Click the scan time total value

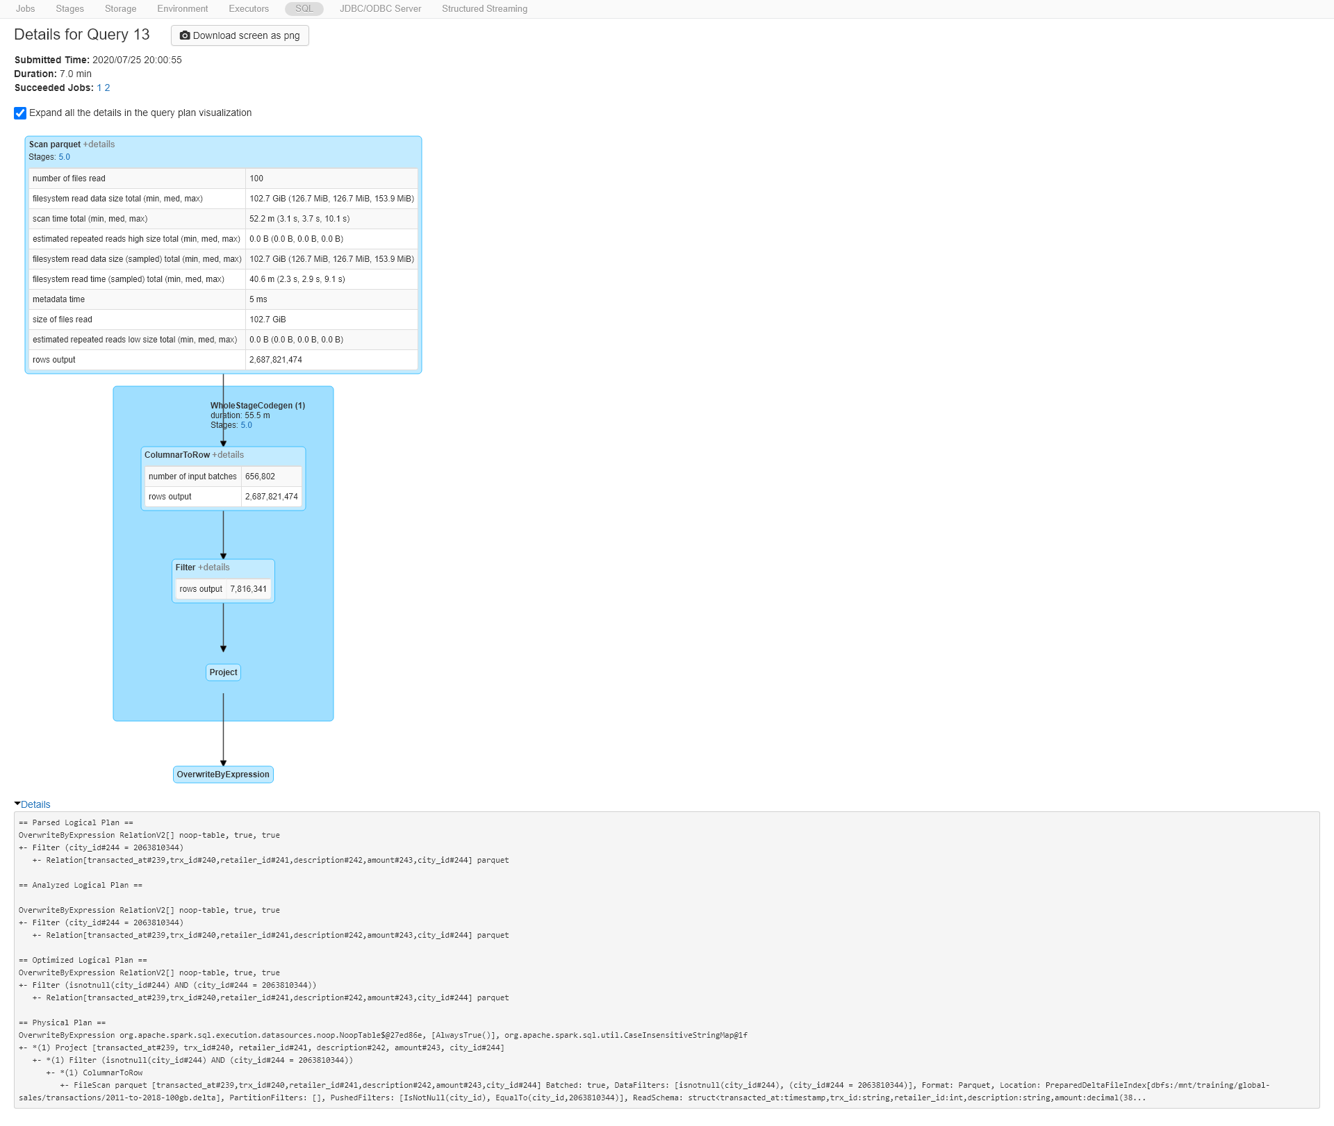pos(299,219)
